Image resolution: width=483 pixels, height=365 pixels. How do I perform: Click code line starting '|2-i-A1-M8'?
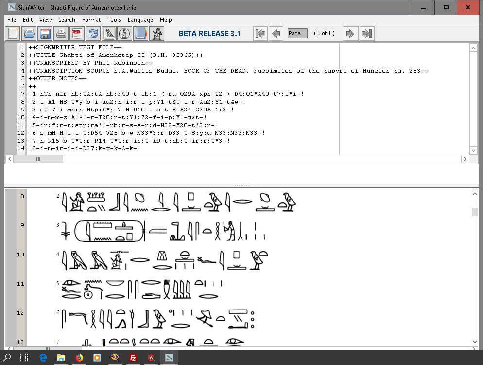click(137, 102)
